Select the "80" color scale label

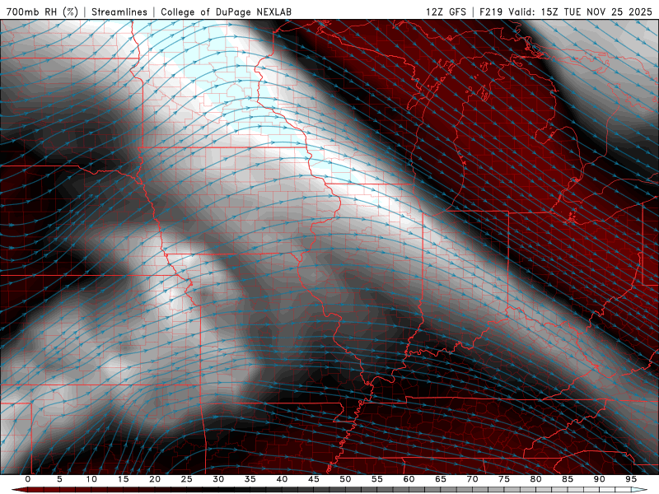pyautogui.click(x=535, y=479)
